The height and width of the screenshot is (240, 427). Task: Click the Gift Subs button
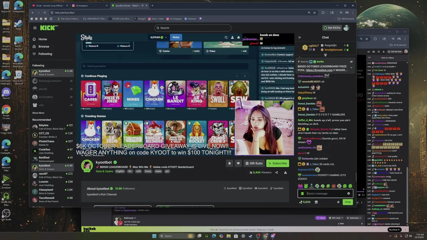click(254, 163)
